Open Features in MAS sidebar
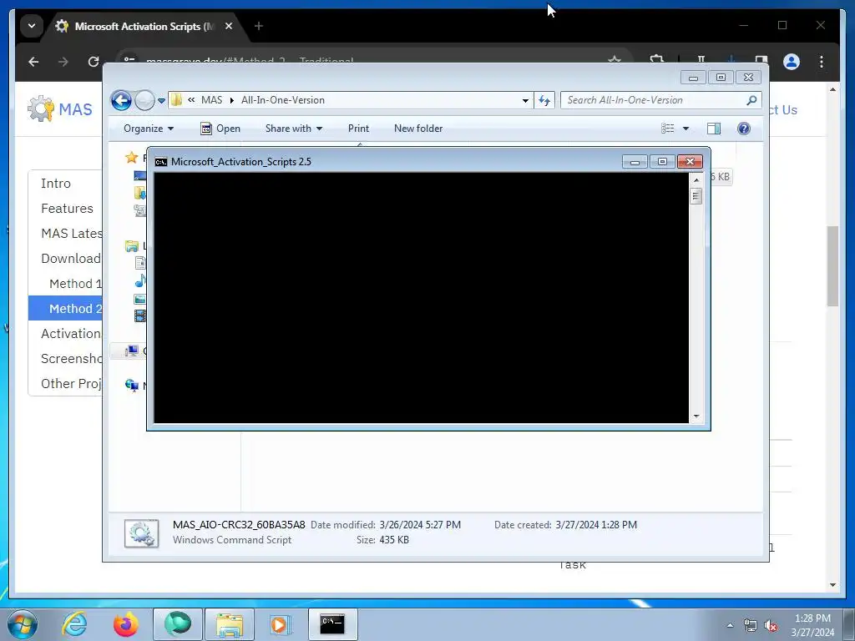Image resolution: width=855 pixels, height=641 pixels. pyautogui.click(x=67, y=209)
